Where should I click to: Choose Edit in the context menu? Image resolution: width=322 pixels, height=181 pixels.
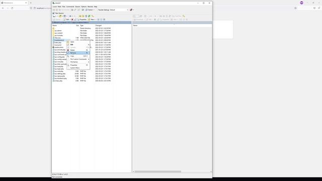(78, 45)
